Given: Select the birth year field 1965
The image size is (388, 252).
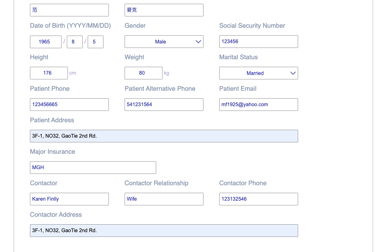Looking at the screenshot, I should [46, 42].
